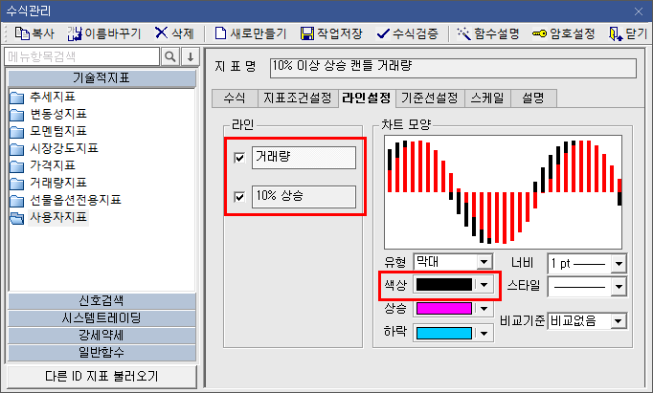Screen dimensions: 653x393
Task: Click the 지표명 name field
Action: (453, 68)
